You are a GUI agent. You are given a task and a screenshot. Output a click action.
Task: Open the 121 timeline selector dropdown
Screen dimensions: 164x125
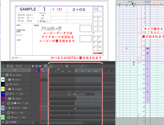16,70
